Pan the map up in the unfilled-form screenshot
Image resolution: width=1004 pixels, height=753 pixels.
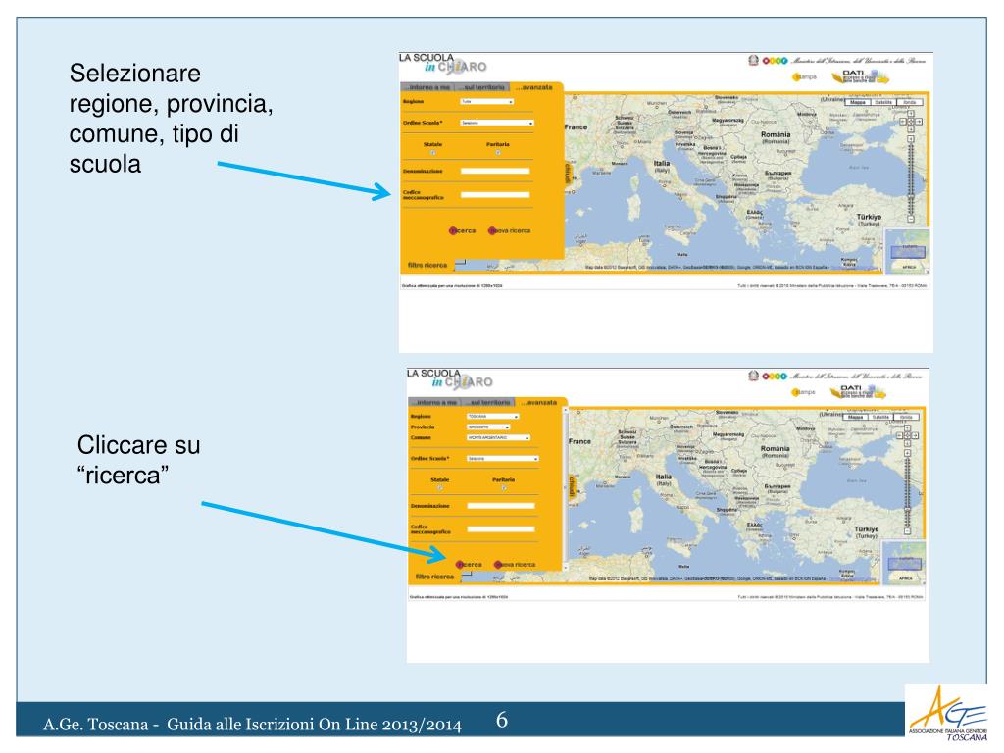coord(911,114)
